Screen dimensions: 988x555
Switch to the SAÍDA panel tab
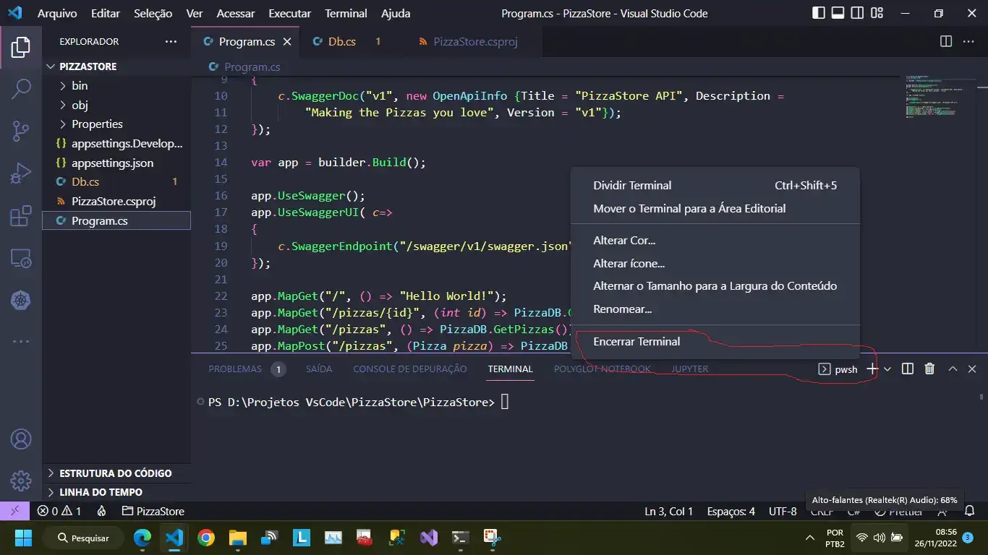click(x=319, y=369)
